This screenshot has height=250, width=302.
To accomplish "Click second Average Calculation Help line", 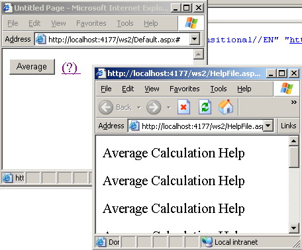I will pos(174,181).
